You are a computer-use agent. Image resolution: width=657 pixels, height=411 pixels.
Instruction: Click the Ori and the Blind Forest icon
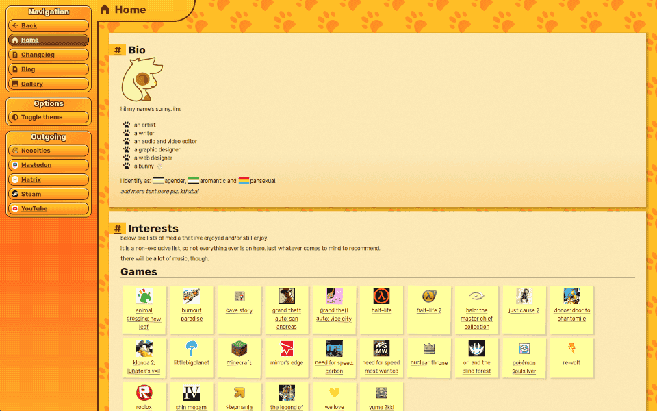(x=476, y=349)
